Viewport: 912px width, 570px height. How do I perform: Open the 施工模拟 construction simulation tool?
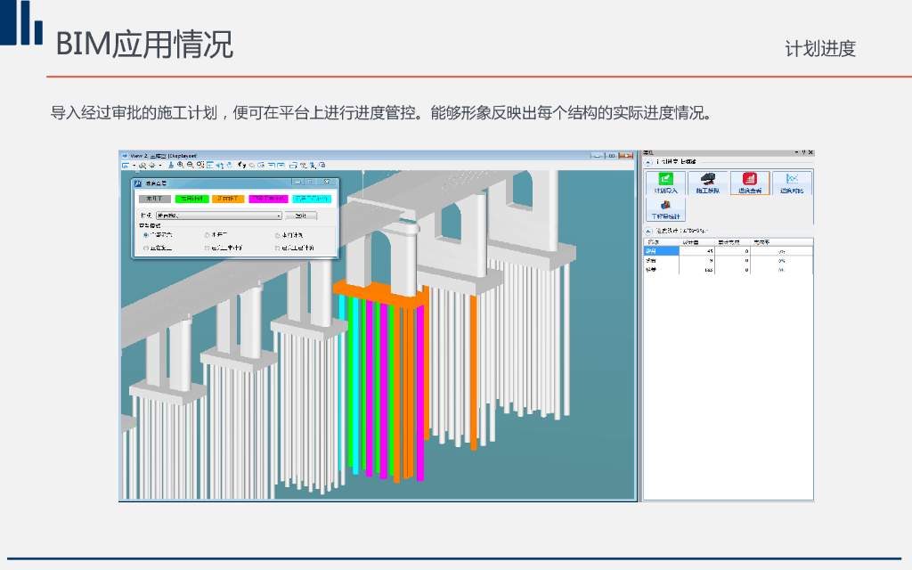(x=707, y=183)
